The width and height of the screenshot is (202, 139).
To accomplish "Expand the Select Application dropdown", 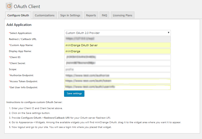I will pos(118,33).
